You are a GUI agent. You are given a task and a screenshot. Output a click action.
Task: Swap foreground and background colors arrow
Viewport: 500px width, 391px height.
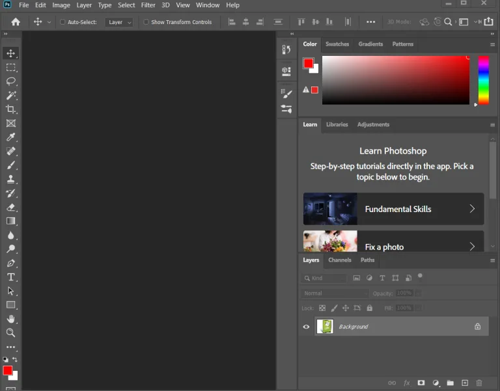pos(15,359)
